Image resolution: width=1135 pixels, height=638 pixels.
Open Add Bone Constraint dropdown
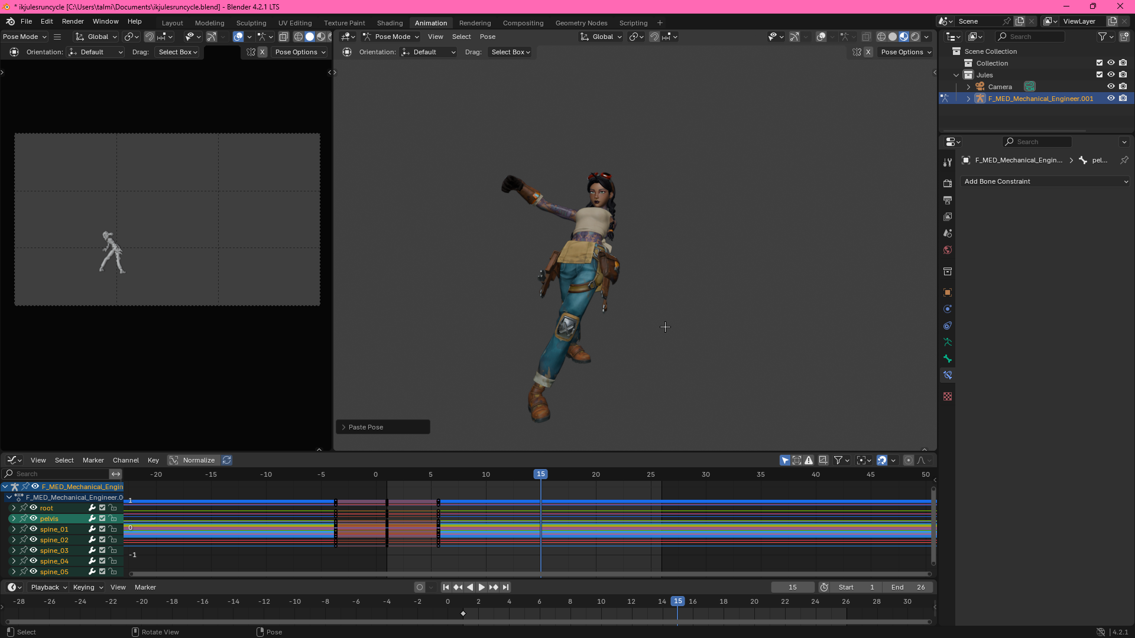pyautogui.click(x=1045, y=181)
